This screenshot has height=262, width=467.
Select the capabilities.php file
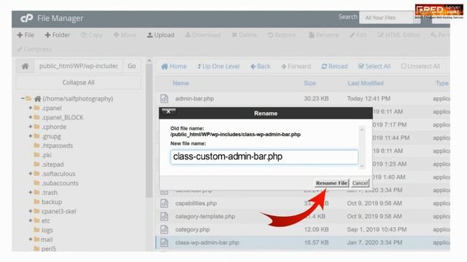point(196,204)
